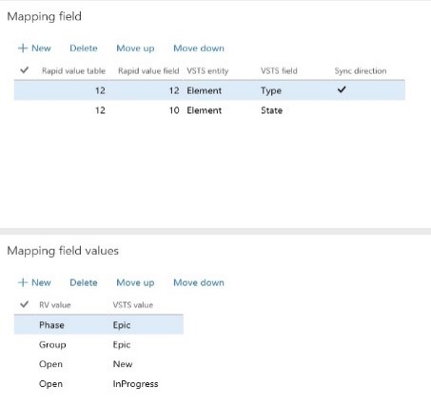Image resolution: width=431 pixels, height=404 pixels.
Task: Move down the selected Mapping field row
Action: click(199, 48)
